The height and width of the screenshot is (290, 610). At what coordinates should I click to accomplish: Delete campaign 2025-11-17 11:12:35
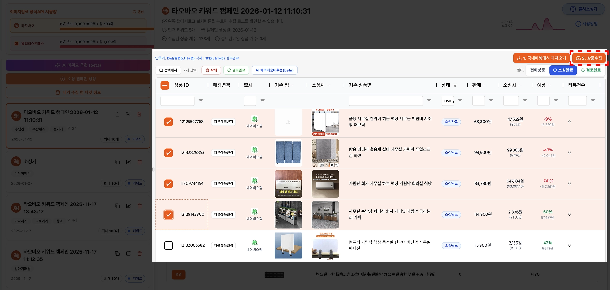coord(139,254)
